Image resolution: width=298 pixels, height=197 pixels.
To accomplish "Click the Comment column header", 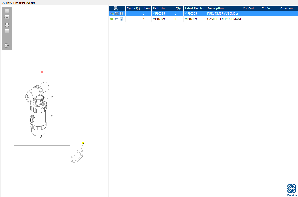I will pyautogui.click(x=289, y=8).
